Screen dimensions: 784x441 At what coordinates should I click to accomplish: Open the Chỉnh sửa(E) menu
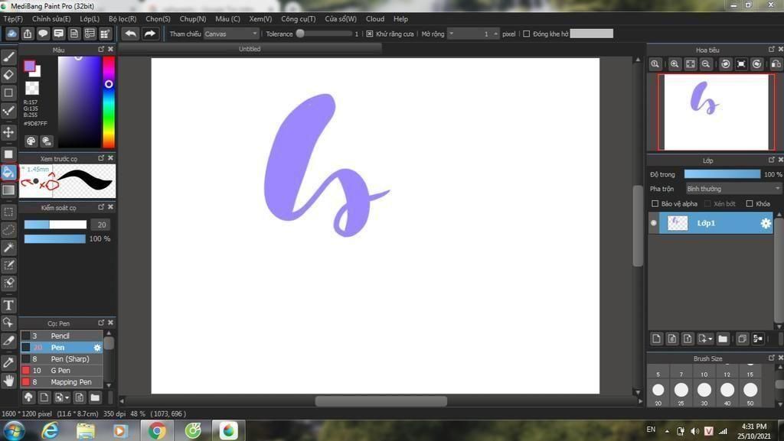51,19
